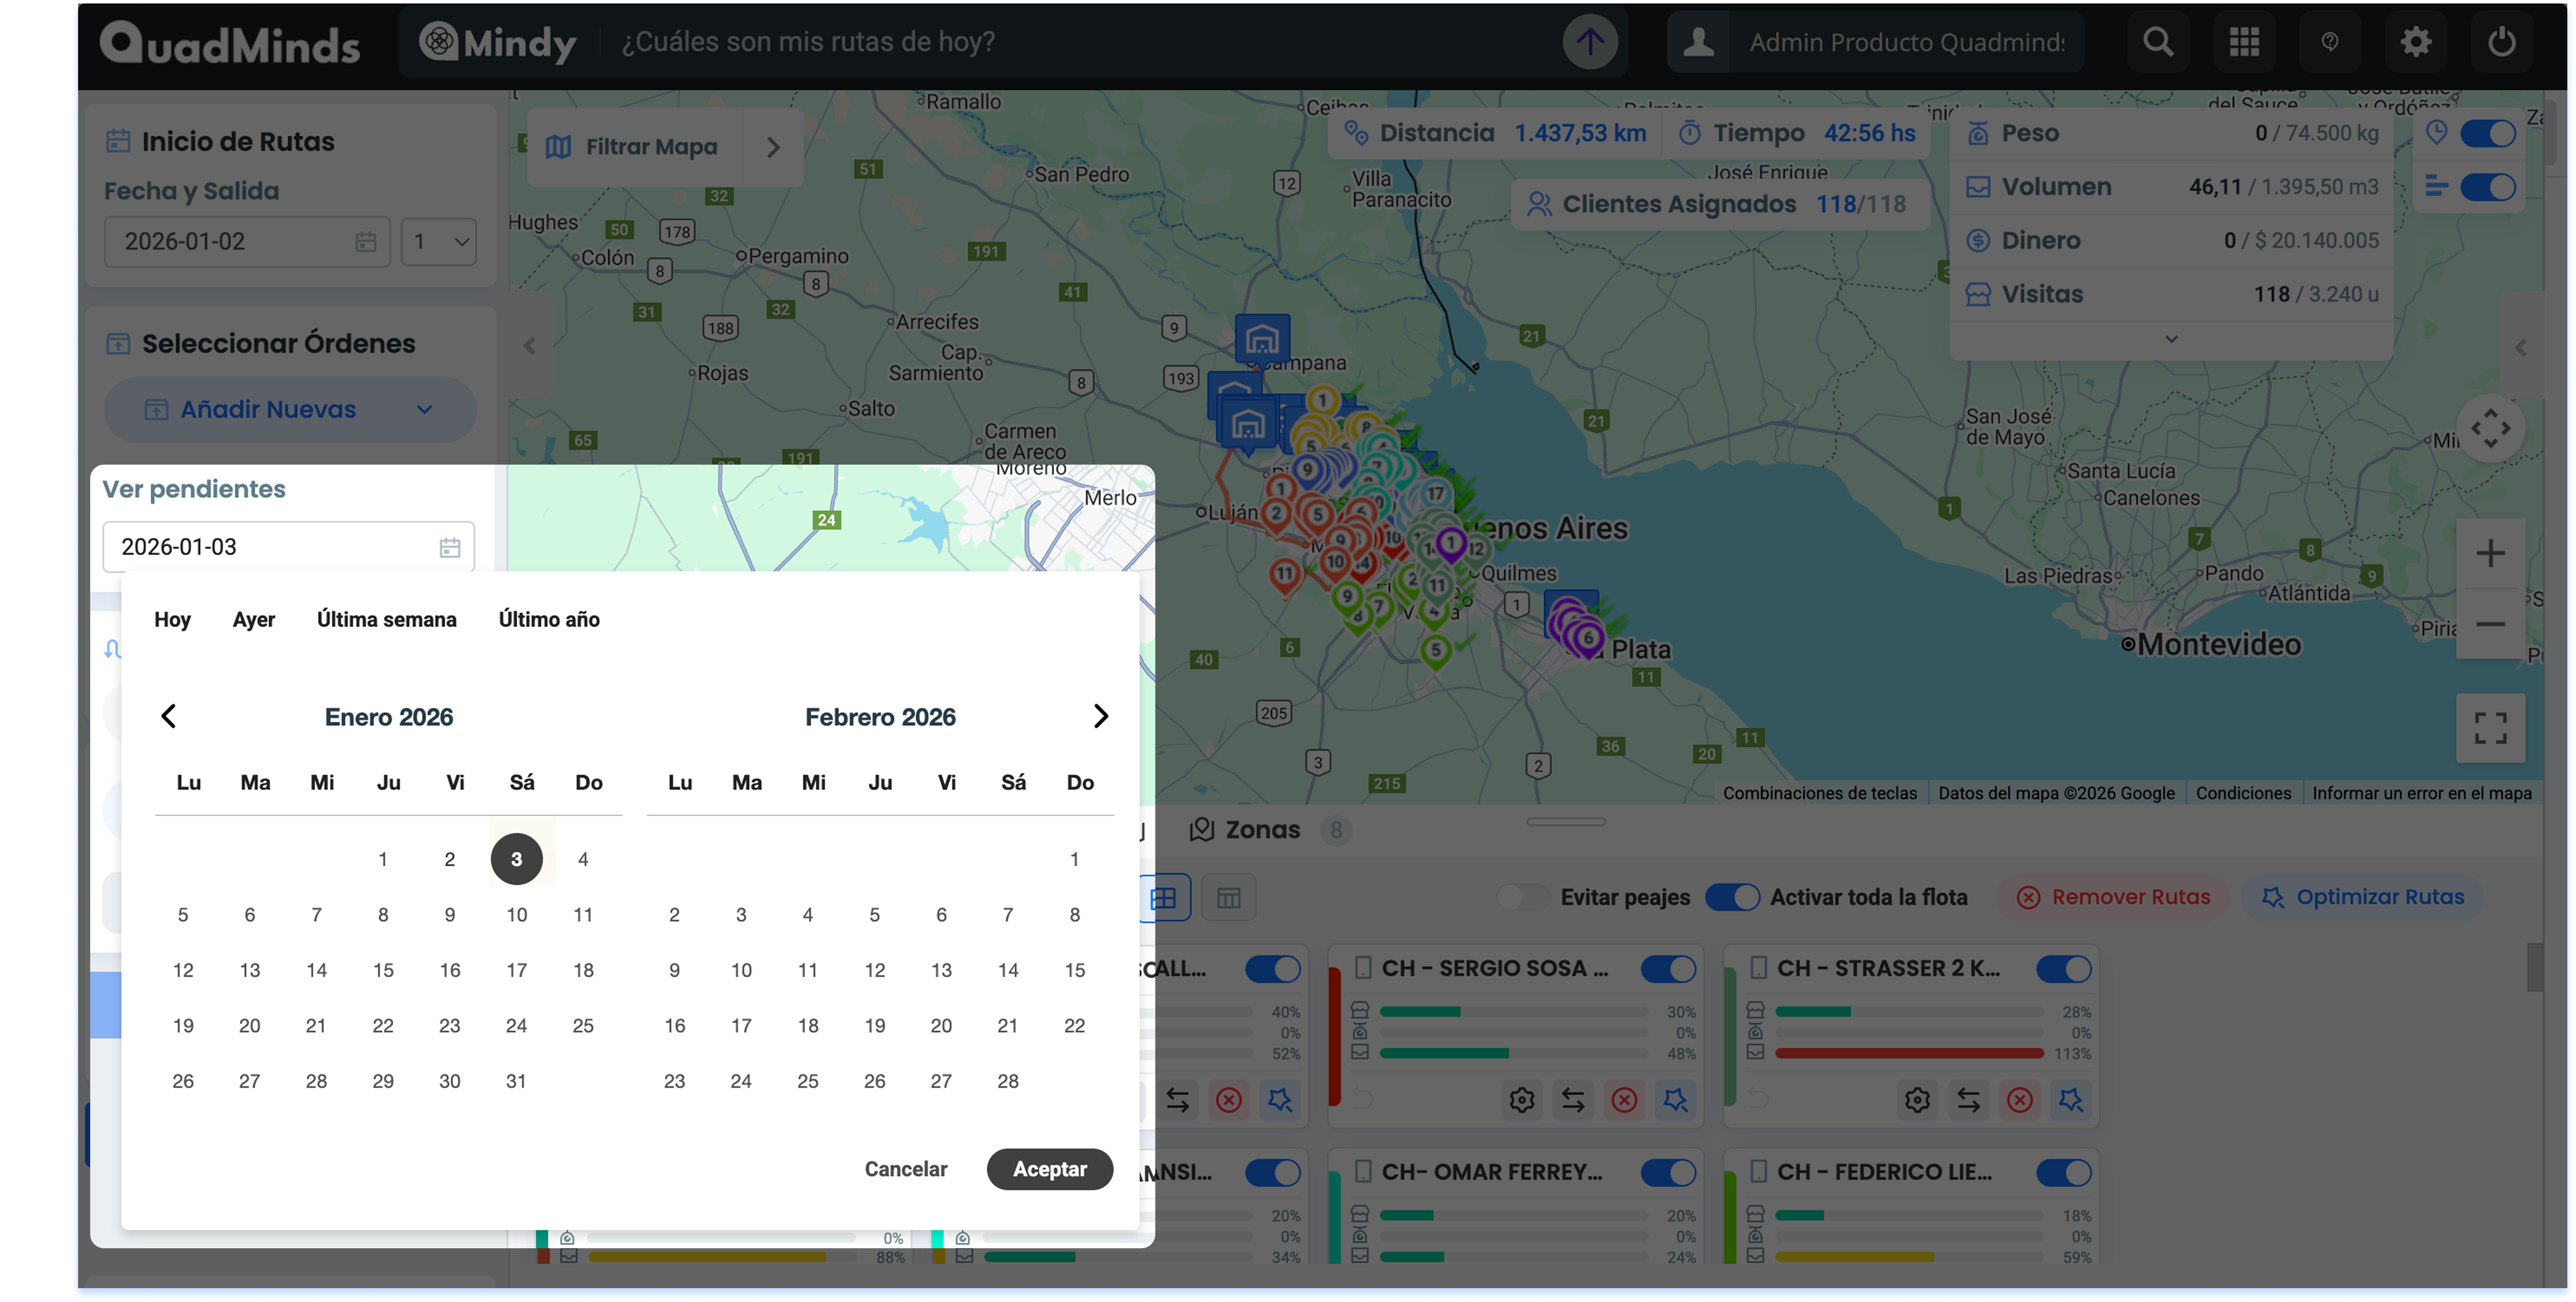
Task: Open calendar icon in Ver pendientes field
Action: pos(450,547)
